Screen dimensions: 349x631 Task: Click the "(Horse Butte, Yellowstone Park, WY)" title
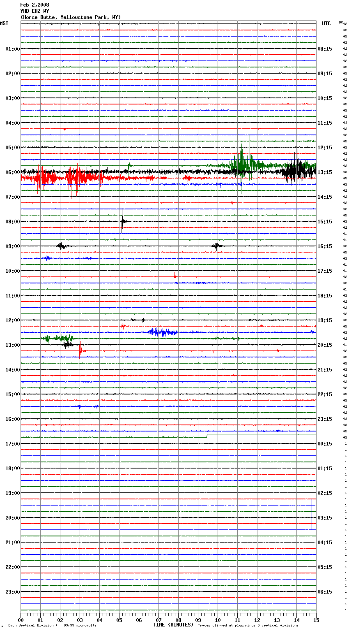point(71,17)
